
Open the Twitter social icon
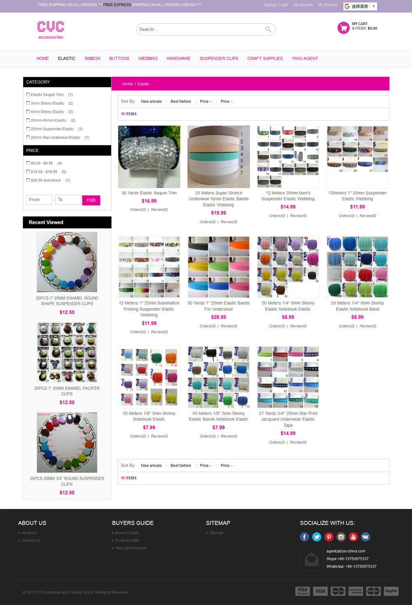point(316,537)
